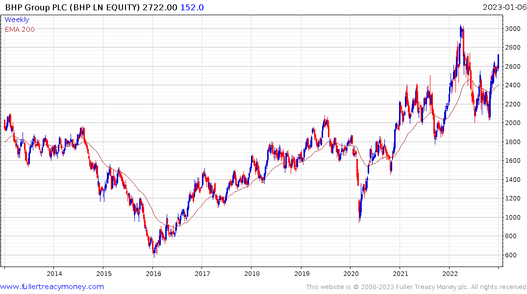Viewport: 527px width, 294px height.
Task: Click the 2600 price axis label
Action: pyautogui.click(x=513, y=67)
